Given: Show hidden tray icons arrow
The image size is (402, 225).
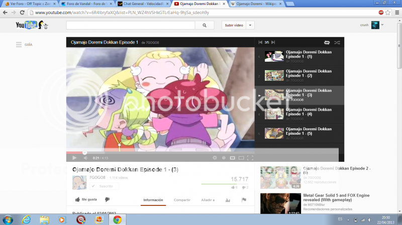Looking at the screenshot, I should 348,220.
